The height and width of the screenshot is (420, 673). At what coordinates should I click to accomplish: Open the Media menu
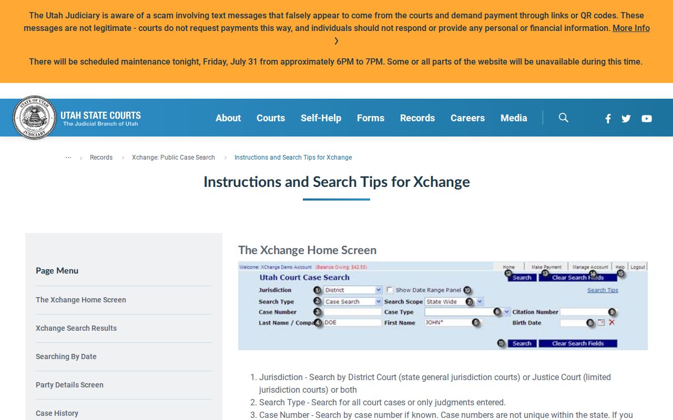[x=514, y=118]
